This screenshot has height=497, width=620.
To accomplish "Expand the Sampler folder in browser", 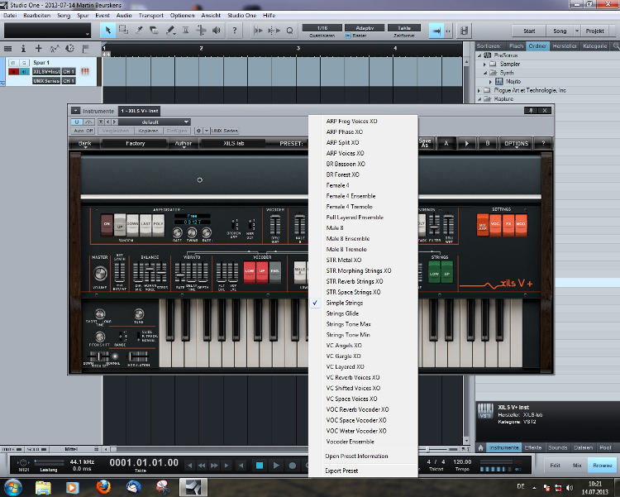I will 484,65.
